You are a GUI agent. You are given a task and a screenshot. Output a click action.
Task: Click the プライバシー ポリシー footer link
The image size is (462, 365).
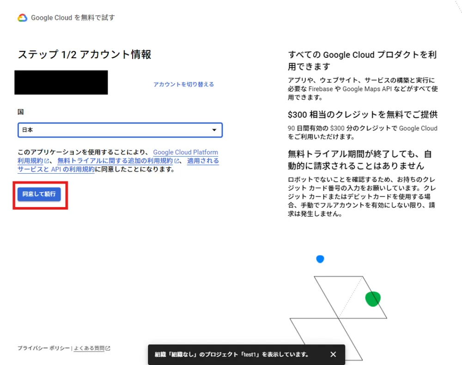pyautogui.click(x=43, y=348)
